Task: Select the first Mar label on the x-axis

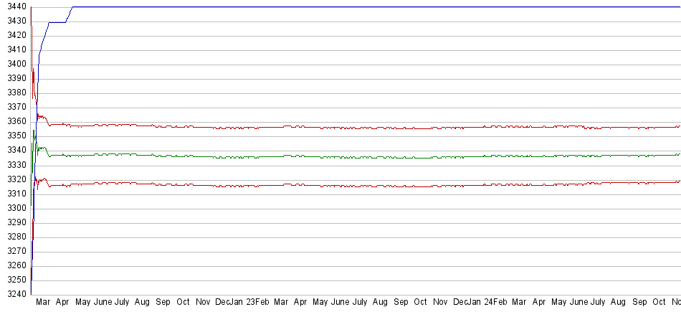Action: pos(43,303)
